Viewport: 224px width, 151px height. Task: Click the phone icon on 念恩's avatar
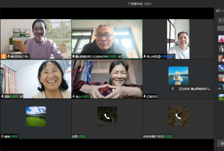pos(107,116)
